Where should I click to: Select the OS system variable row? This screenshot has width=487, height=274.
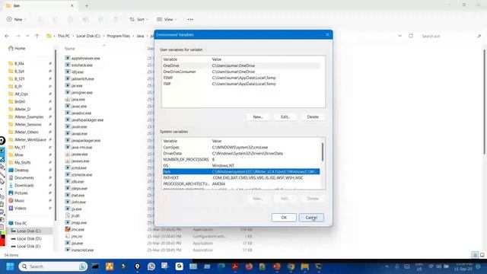[241, 166]
